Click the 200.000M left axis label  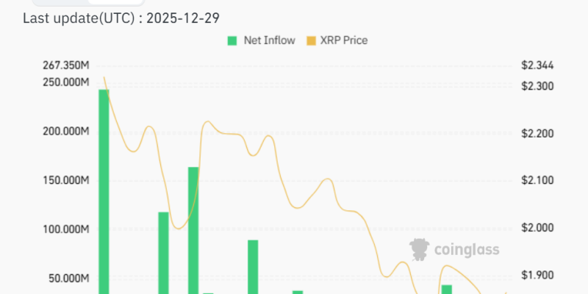pyautogui.click(x=65, y=132)
